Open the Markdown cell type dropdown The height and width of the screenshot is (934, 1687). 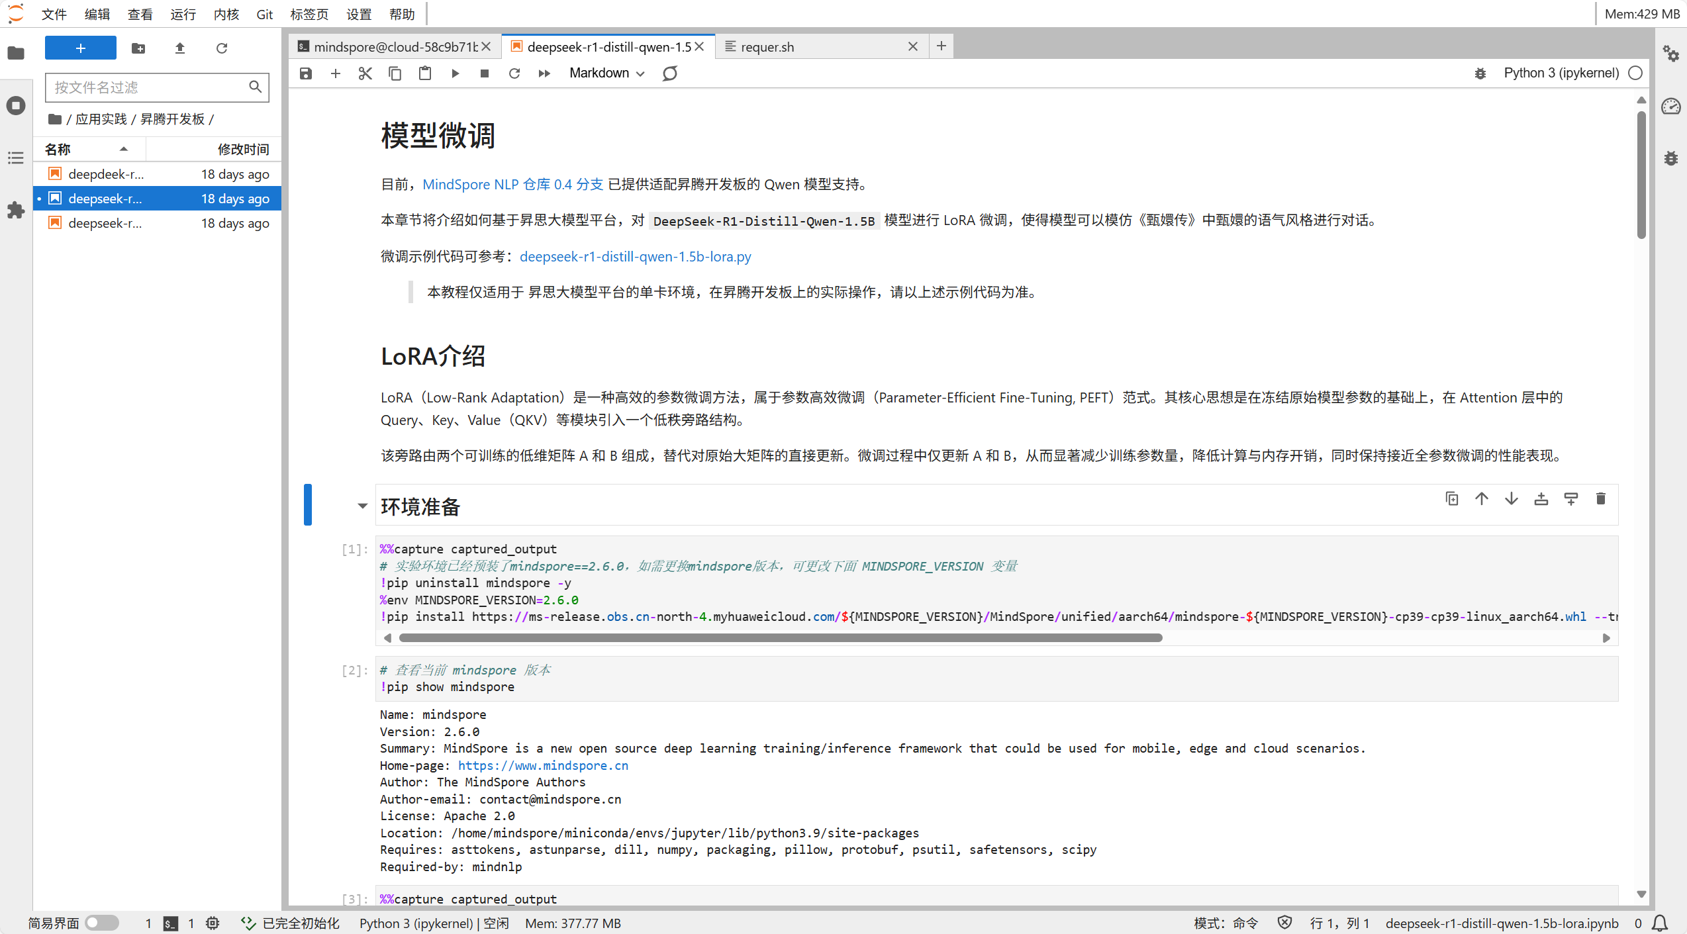(x=606, y=73)
